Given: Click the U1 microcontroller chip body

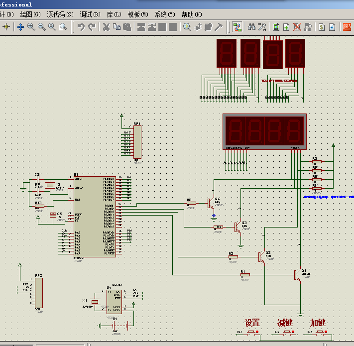Looking at the screenshot, I should click(x=95, y=217).
